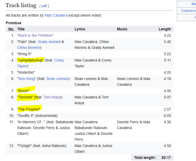The image size is (196, 161).
Task: Click the Track listing heading
Action: pos(21,5)
